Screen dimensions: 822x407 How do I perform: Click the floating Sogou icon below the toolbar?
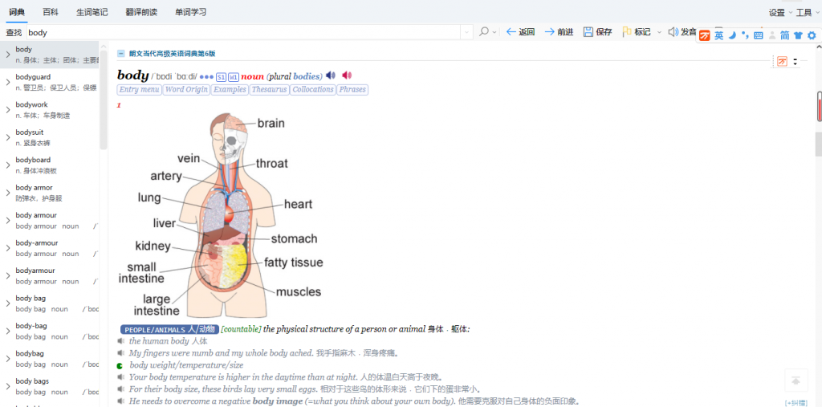[782, 61]
